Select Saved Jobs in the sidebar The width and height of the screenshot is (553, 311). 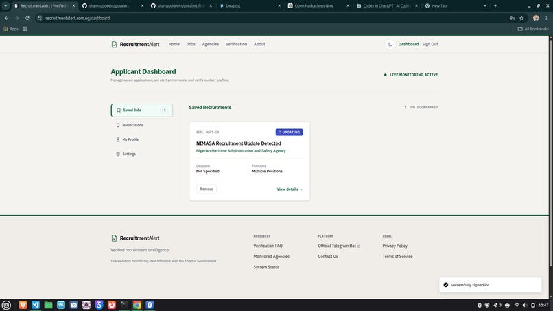(x=142, y=110)
